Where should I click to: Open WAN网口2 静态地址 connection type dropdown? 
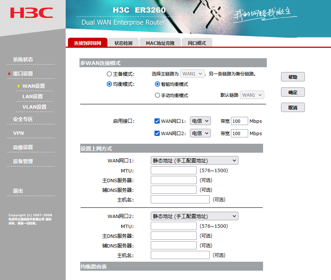tap(194, 216)
